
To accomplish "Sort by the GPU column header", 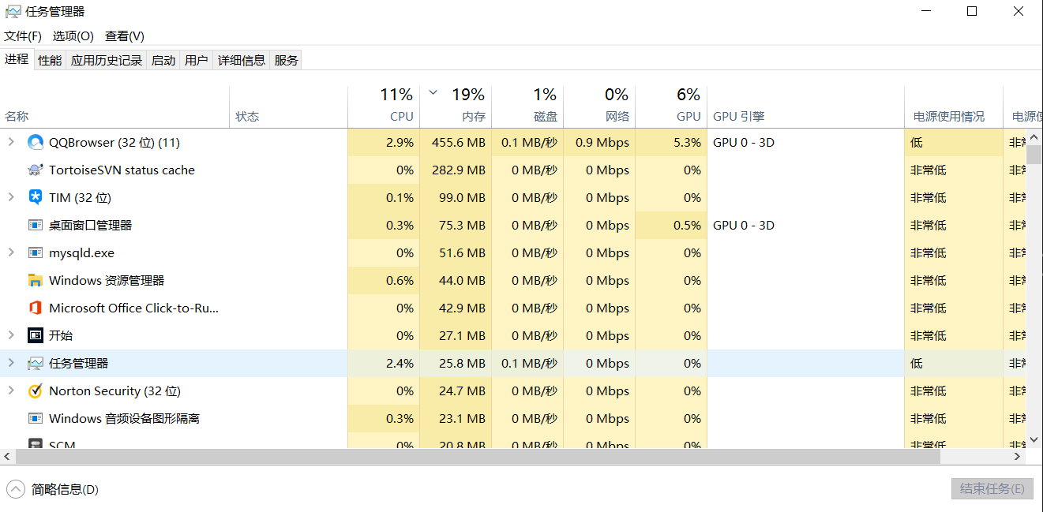I will (671, 107).
